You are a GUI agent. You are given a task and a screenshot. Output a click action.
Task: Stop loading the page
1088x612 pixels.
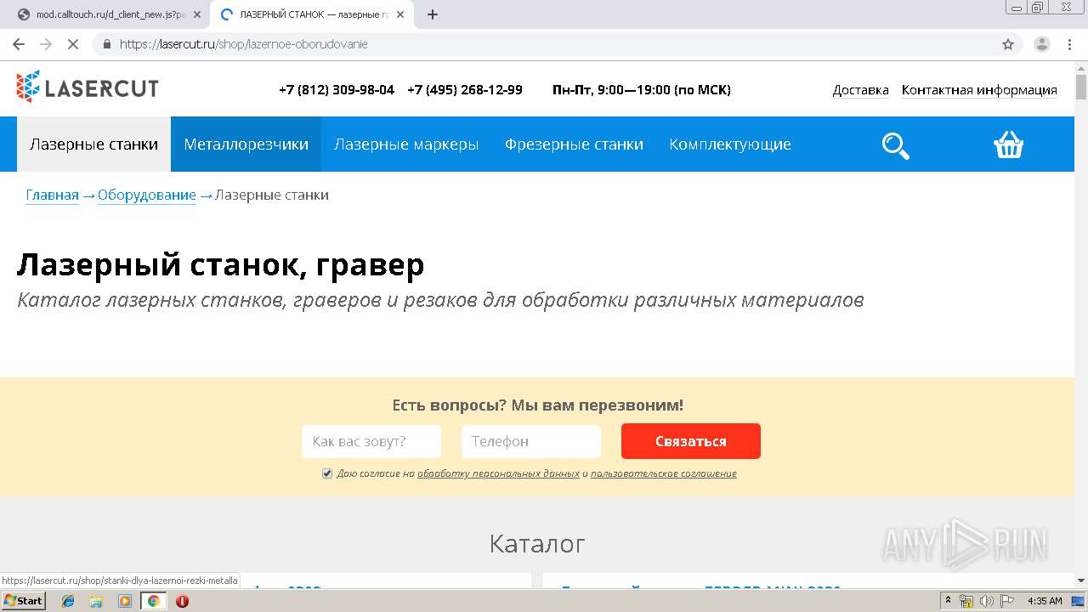click(x=73, y=44)
